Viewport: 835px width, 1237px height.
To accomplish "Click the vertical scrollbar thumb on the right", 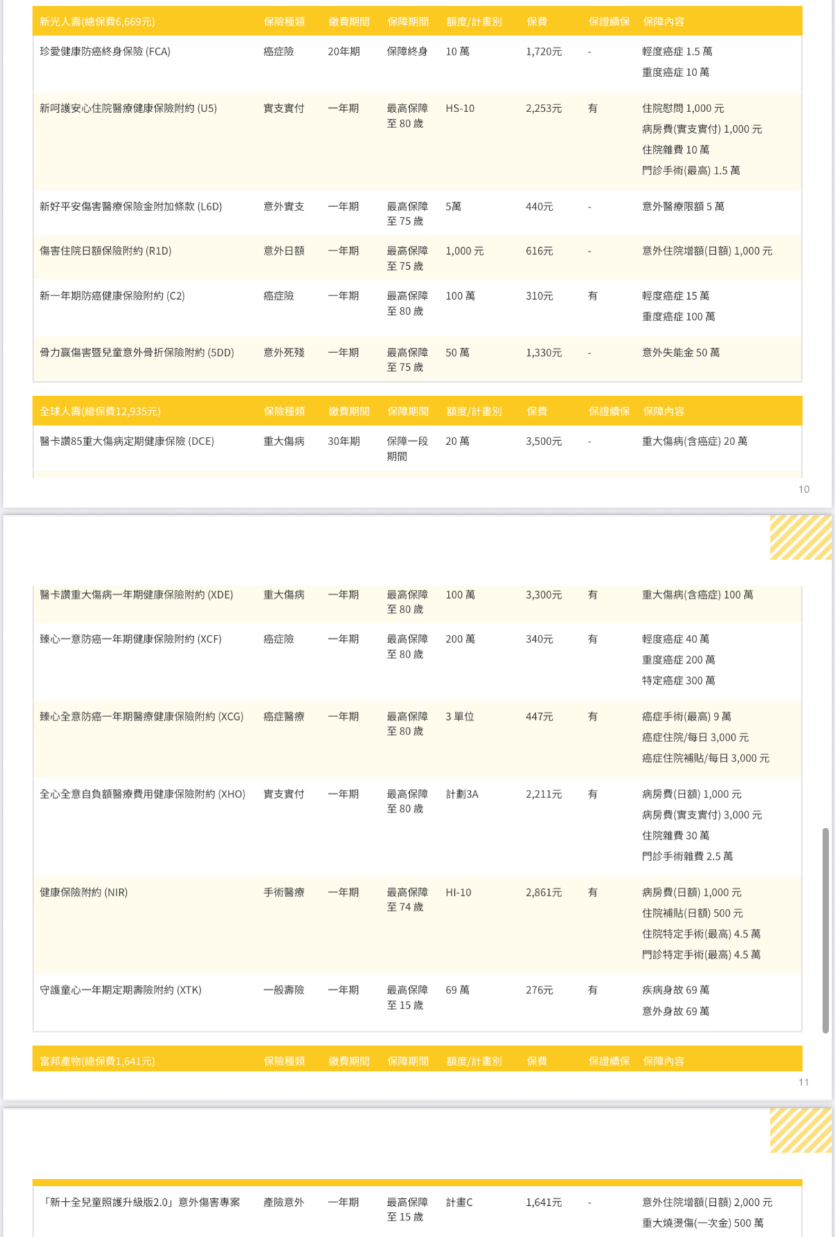I will click(x=825, y=930).
